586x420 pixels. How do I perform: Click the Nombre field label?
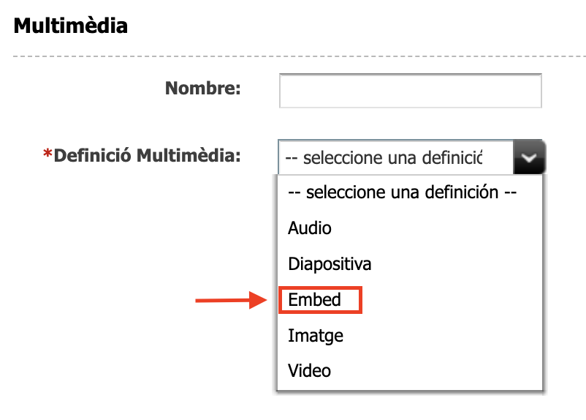pos(202,89)
